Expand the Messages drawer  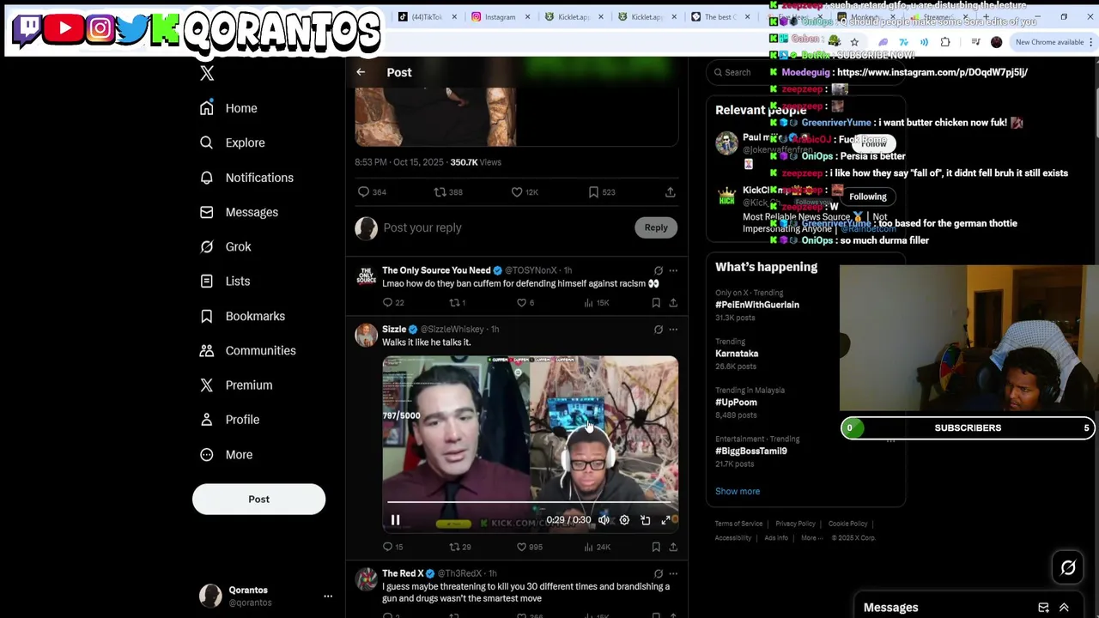coord(1064,608)
